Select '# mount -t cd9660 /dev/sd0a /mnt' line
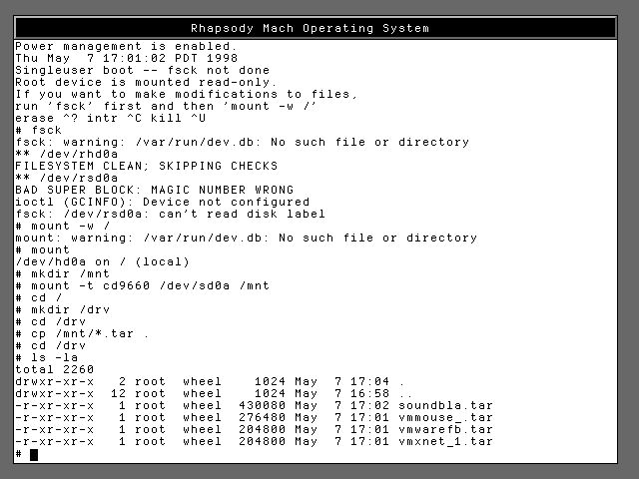 (x=142, y=286)
